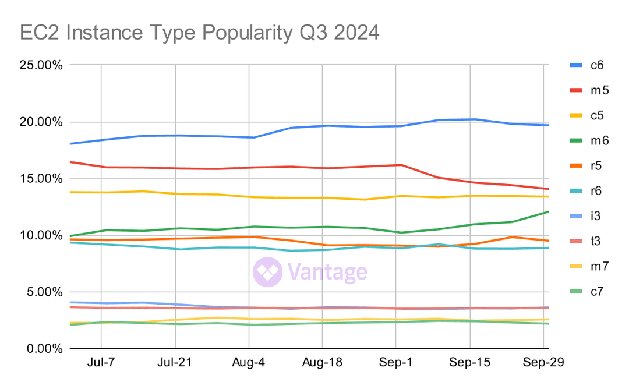
Task: Click the Aug-18 x-axis date label
Action: click(322, 363)
